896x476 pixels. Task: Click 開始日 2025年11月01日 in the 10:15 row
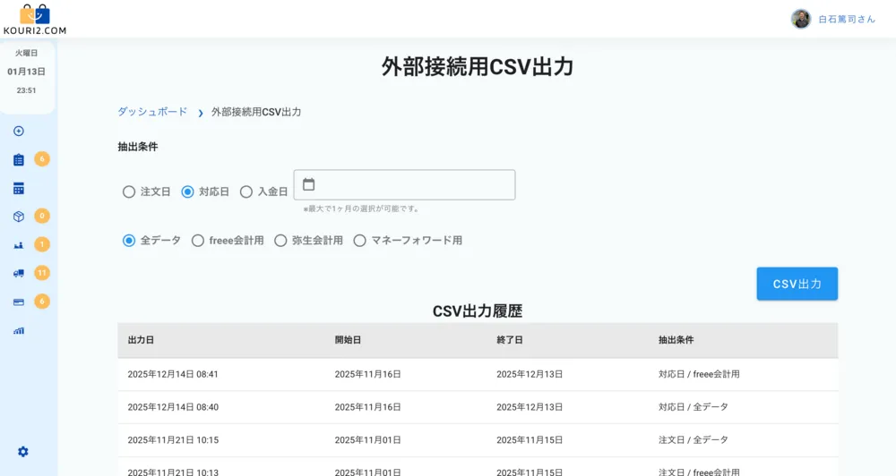point(368,440)
